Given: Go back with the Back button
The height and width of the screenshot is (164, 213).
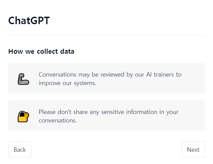Looking at the screenshot, I should click(x=20, y=149).
